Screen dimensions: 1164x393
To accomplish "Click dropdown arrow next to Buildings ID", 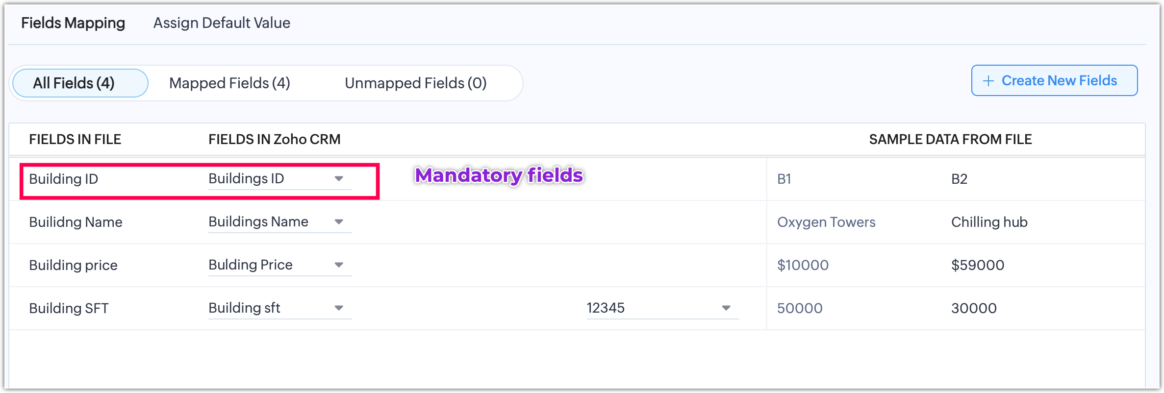I will click(339, 179).
